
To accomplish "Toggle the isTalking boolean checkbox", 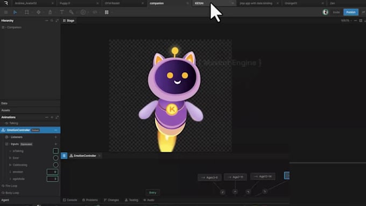I will point(55,151).
